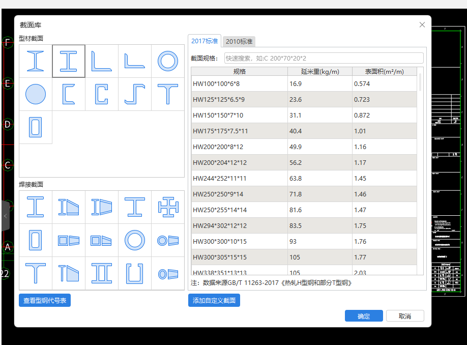The image size is (467, 345).
Task: Pick the channel steel section icon
Action: pos(69,94)
